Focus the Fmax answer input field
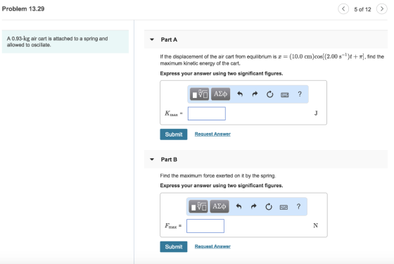 [x=205, y=226]
